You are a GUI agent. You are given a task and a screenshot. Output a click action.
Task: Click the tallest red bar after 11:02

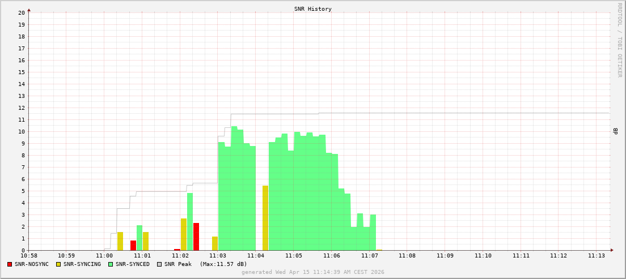click(196, 237)
